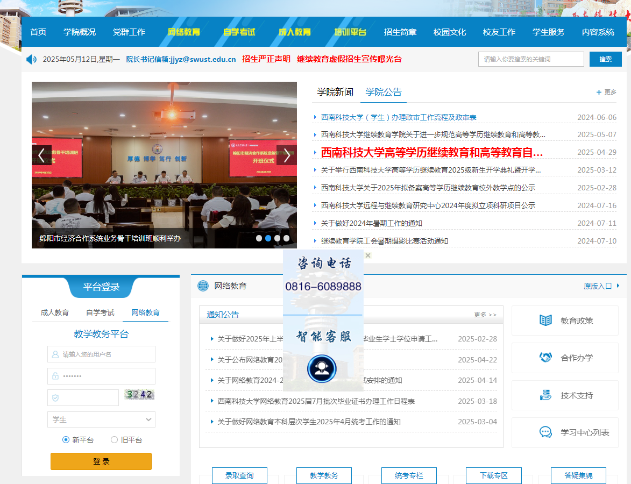Screen dimensions: 631x484
Task: Open the 教育政策 book icon
Action: [545, 321]
